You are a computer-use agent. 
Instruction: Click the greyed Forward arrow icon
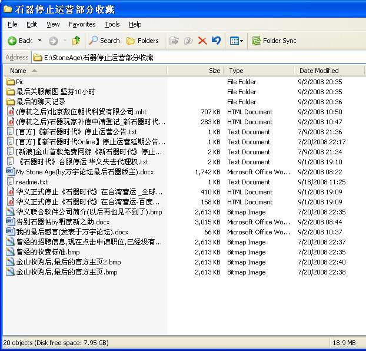(53, 41)
